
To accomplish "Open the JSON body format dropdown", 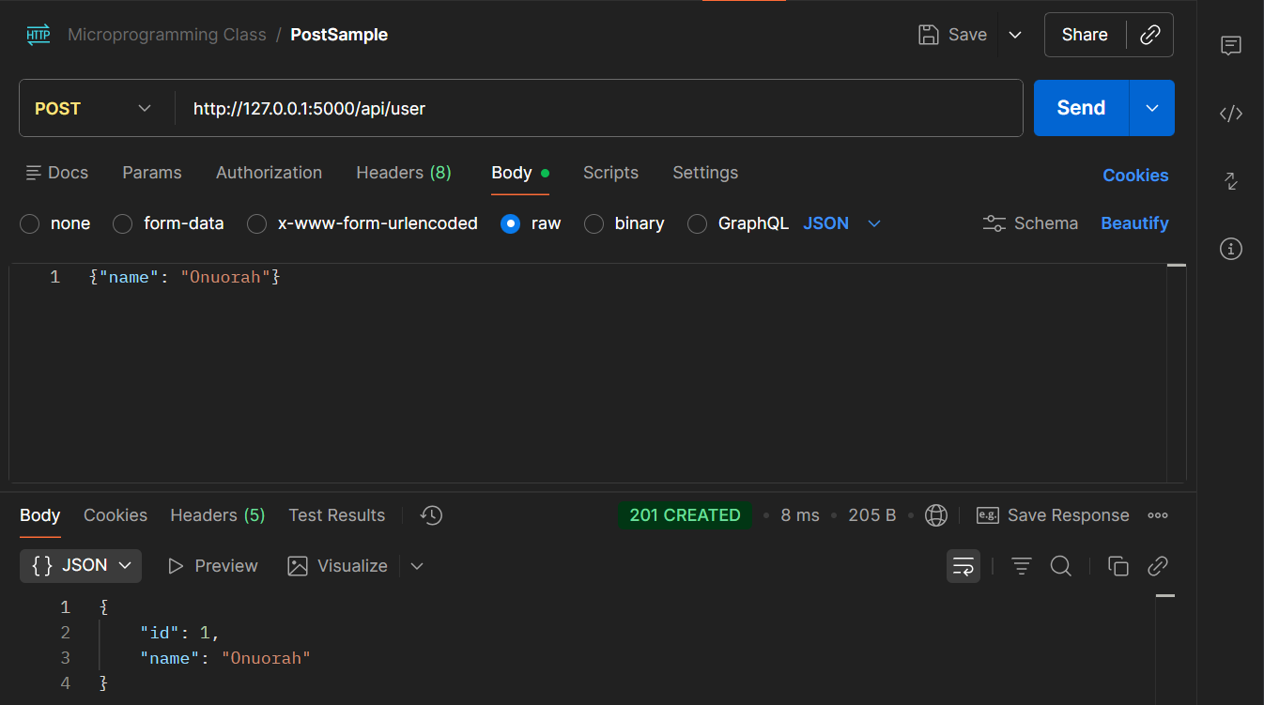I will click(841, 223).
